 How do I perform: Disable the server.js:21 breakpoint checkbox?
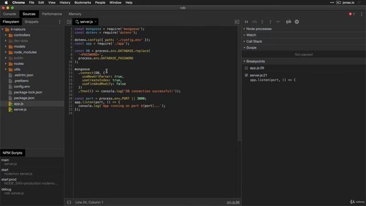coord(246,75)
